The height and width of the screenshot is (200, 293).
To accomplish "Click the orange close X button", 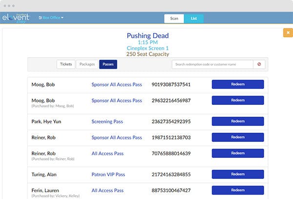I will [x=288, y=33].
